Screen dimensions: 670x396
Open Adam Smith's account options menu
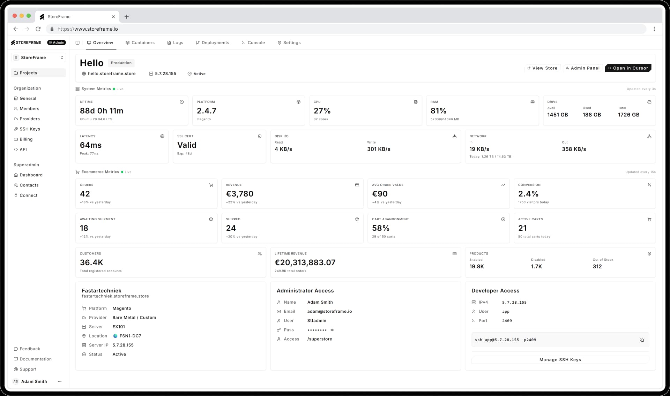[x=60, y=381]
